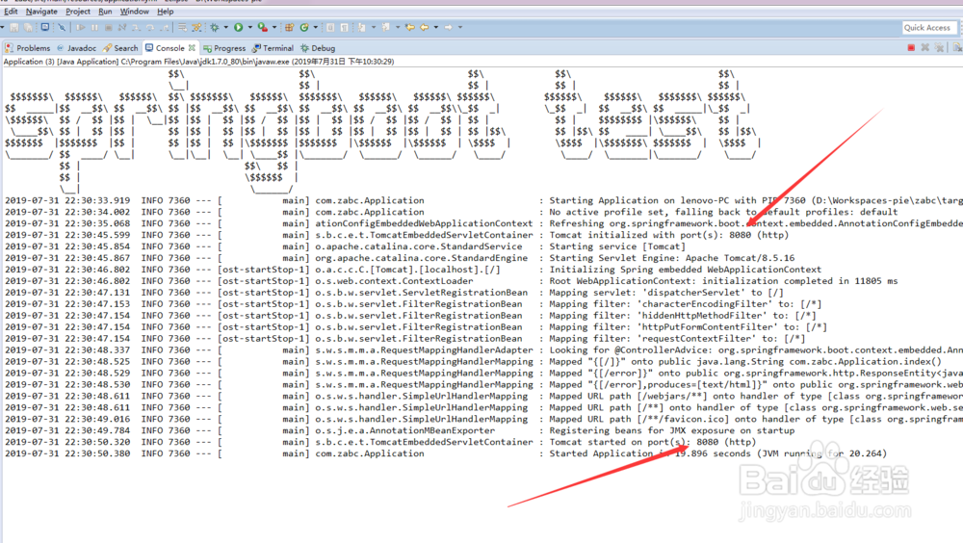Open the Edit menu
963x543 pixels.
click(x=11, y=11)
